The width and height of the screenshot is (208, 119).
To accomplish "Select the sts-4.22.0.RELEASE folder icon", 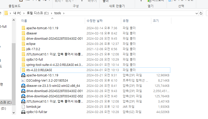I will (23, 70).
